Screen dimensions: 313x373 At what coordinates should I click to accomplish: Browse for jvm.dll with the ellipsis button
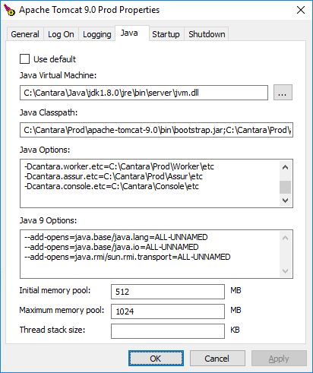pyautogui.click(x=283, y=93)
